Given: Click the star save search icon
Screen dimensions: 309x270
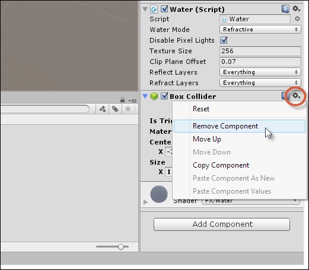Looking at the screenshot, I should pyautogui.click(x=128, y=109).
